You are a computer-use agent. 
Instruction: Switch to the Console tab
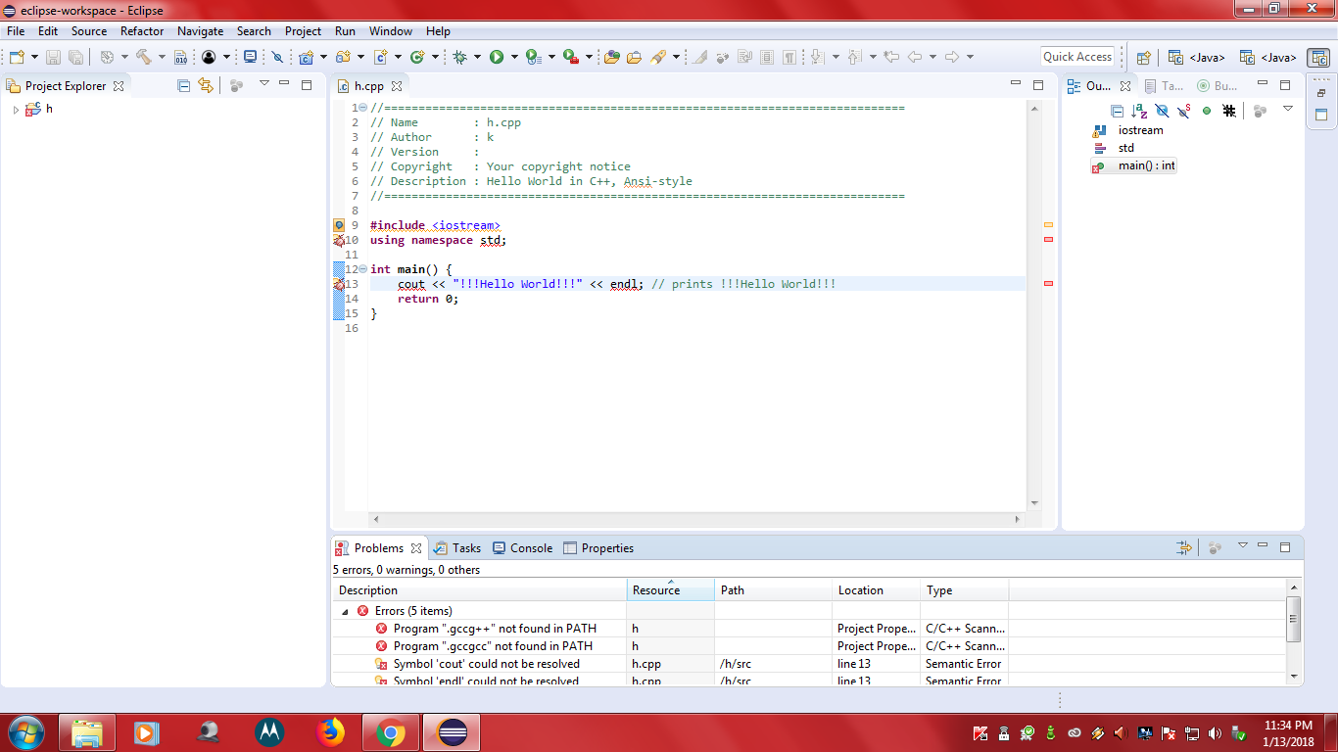[x=522, y=548]
